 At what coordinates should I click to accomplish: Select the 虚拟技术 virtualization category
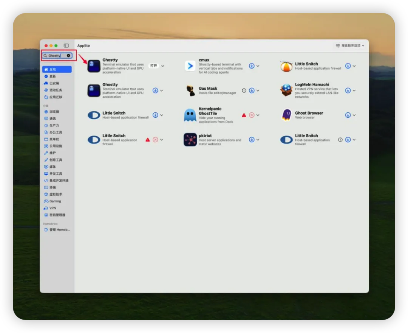click(57, 194)
